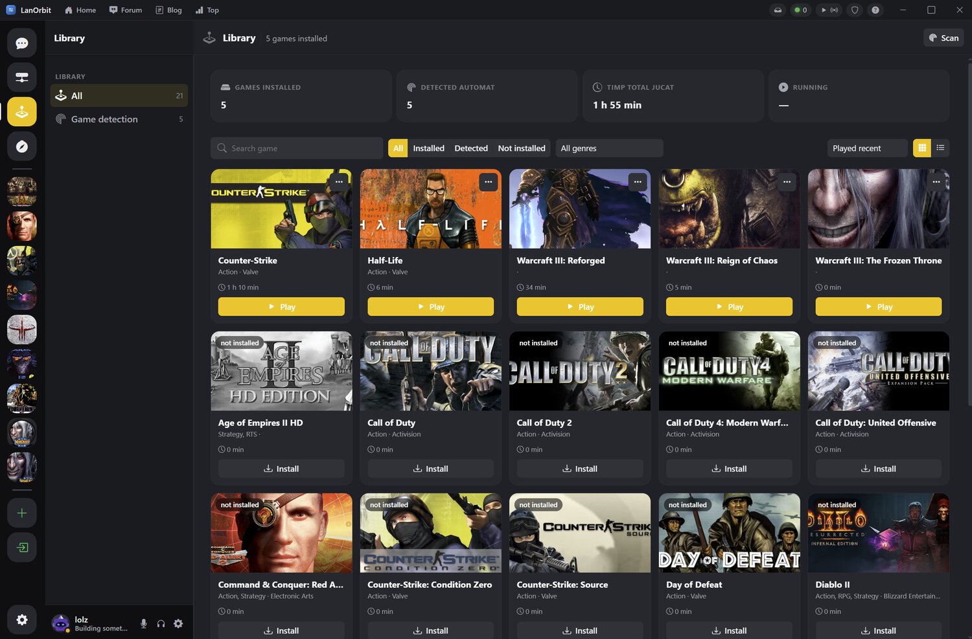Open the All genres dropdown

[x=609, y=148]
